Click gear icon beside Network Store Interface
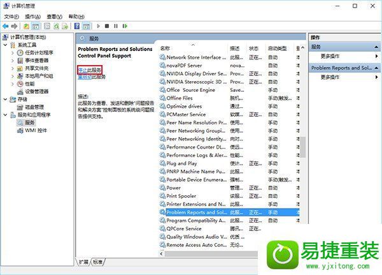382x275 pixels. (162, 57)
